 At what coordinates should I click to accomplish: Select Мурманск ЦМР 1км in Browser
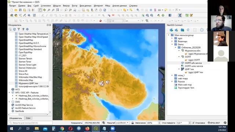(x=28, y=83)
